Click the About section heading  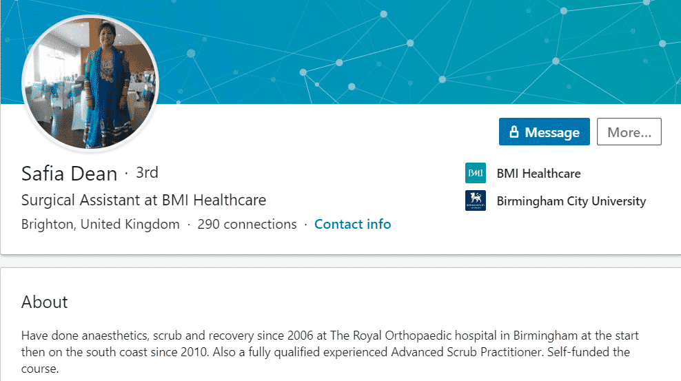tap(44, 302)
